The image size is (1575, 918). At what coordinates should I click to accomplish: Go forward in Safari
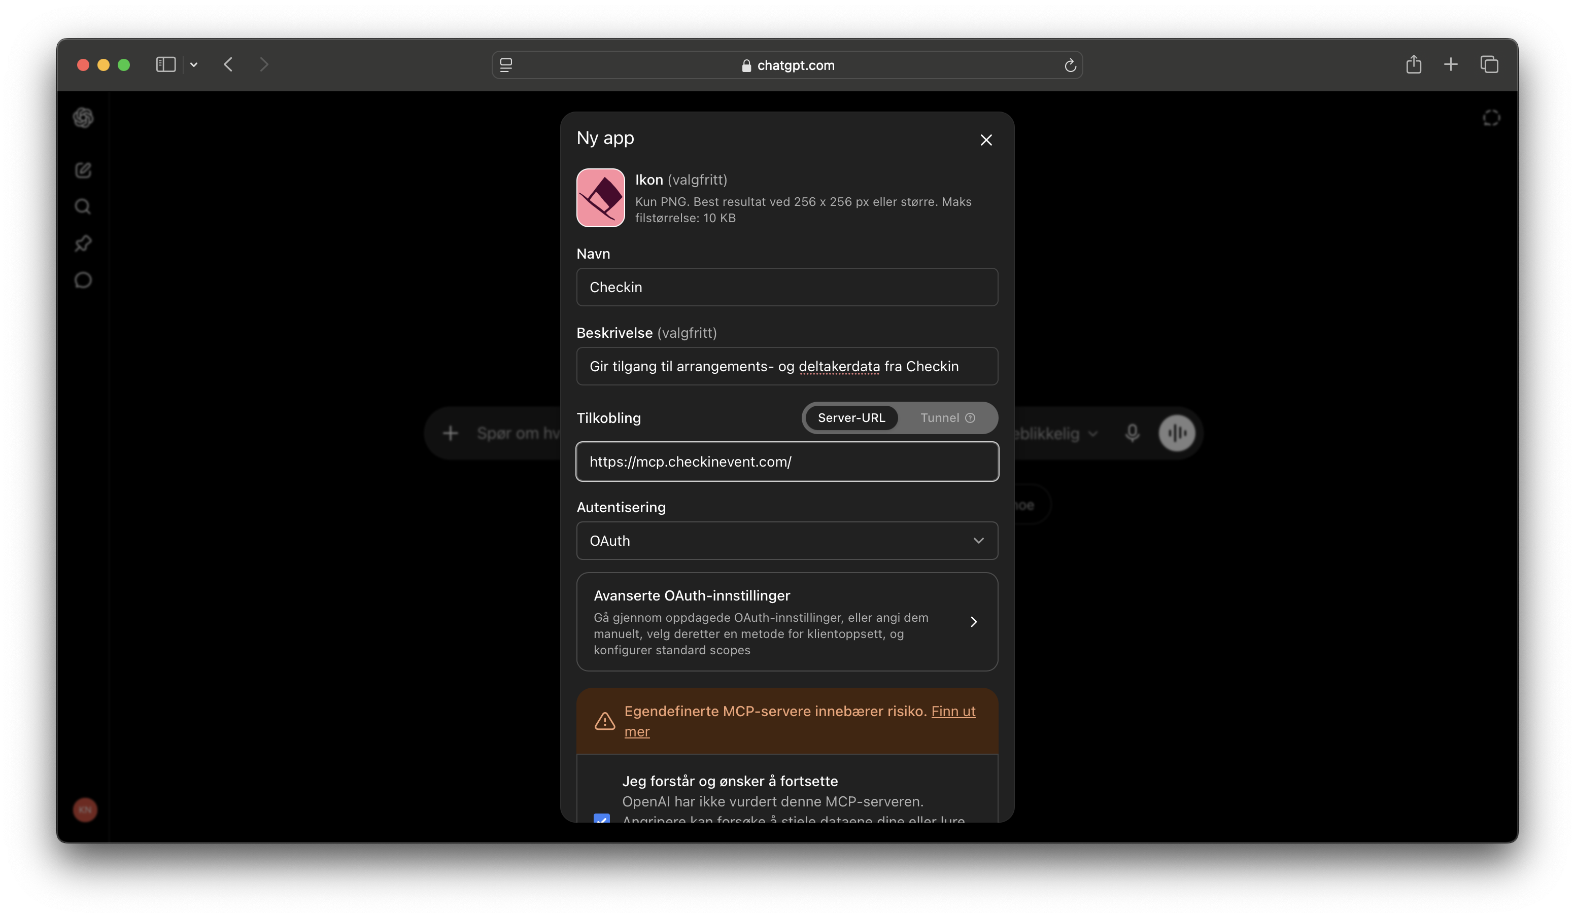(264, 64)
